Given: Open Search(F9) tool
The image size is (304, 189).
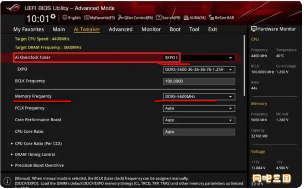Looking at the screenshot, I should [168, 18].
